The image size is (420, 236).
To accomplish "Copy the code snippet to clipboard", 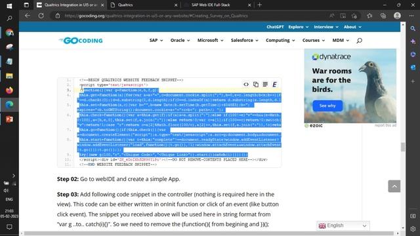I will (255, 85).
